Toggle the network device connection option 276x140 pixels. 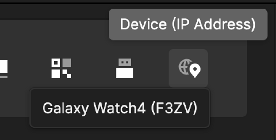[188, 68]
